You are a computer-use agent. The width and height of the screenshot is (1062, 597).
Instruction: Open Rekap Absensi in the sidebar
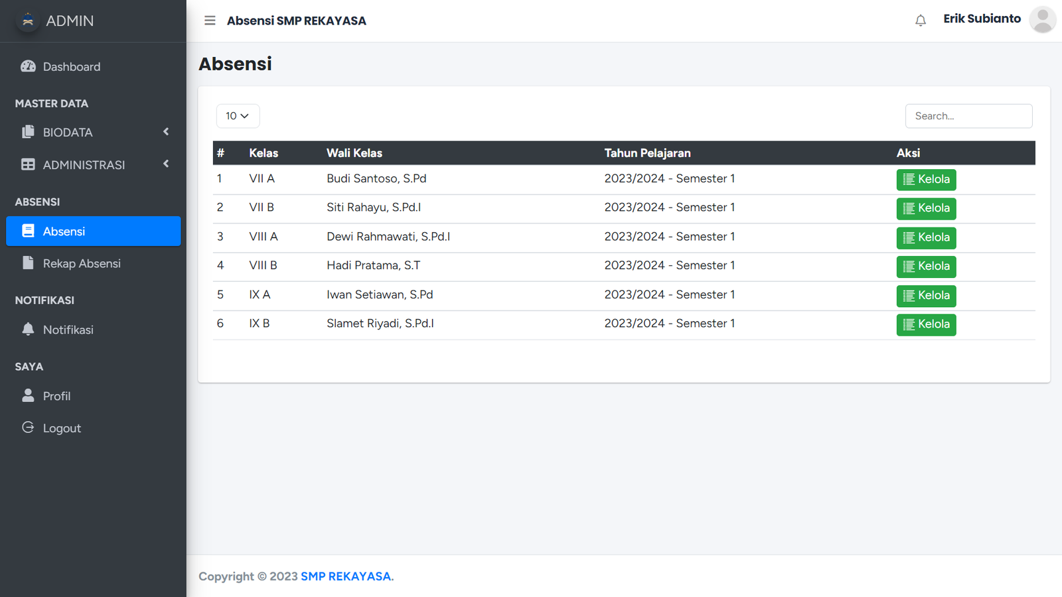pos(81,263)
